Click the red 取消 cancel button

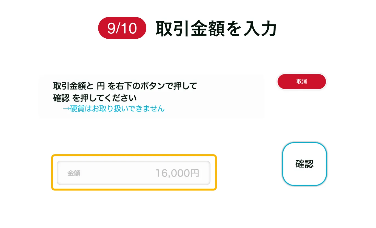tap(302, 82)
